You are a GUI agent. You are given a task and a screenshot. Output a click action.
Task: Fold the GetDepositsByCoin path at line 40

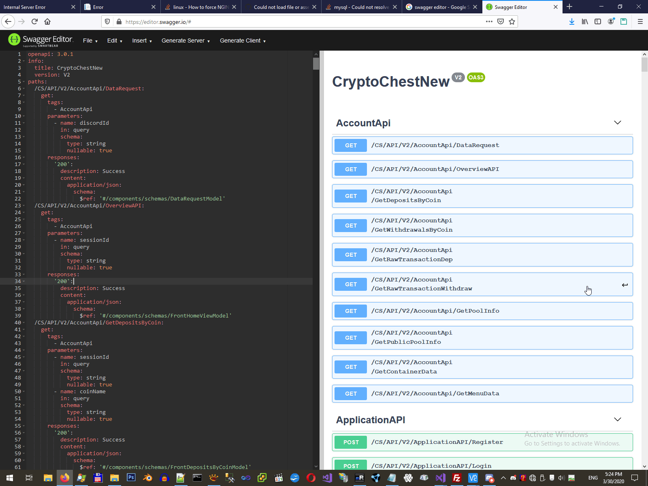point(24,323)
